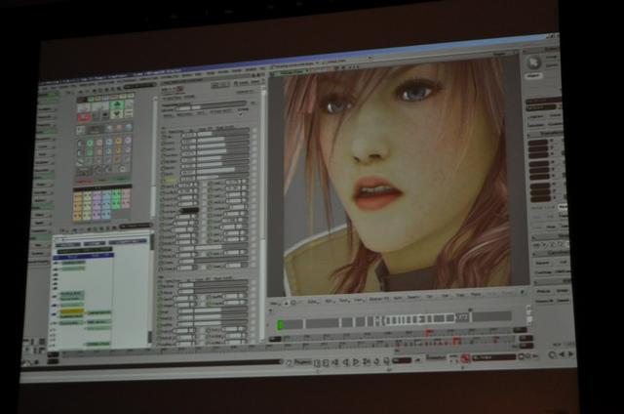Toggle the checkmark box at the property panel's upper right
The image size is (624, 414).
point(240,113)
